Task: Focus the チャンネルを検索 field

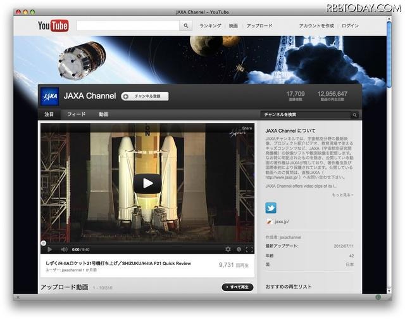Action: (306, 115)
